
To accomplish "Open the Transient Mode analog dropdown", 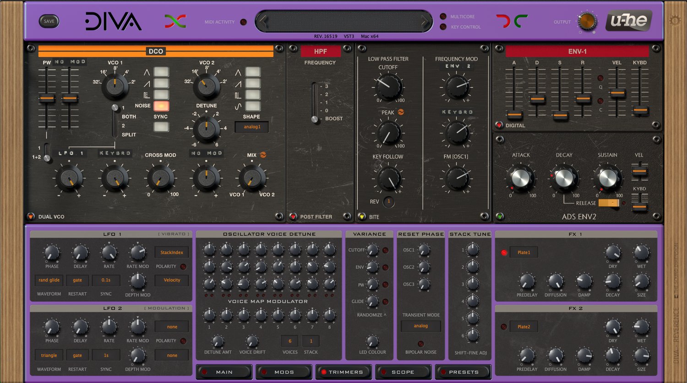I will tap(420, 326).
